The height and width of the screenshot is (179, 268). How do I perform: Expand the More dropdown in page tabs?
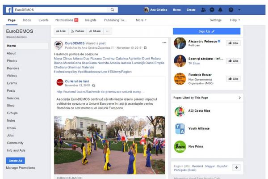[x=141, y=20]
